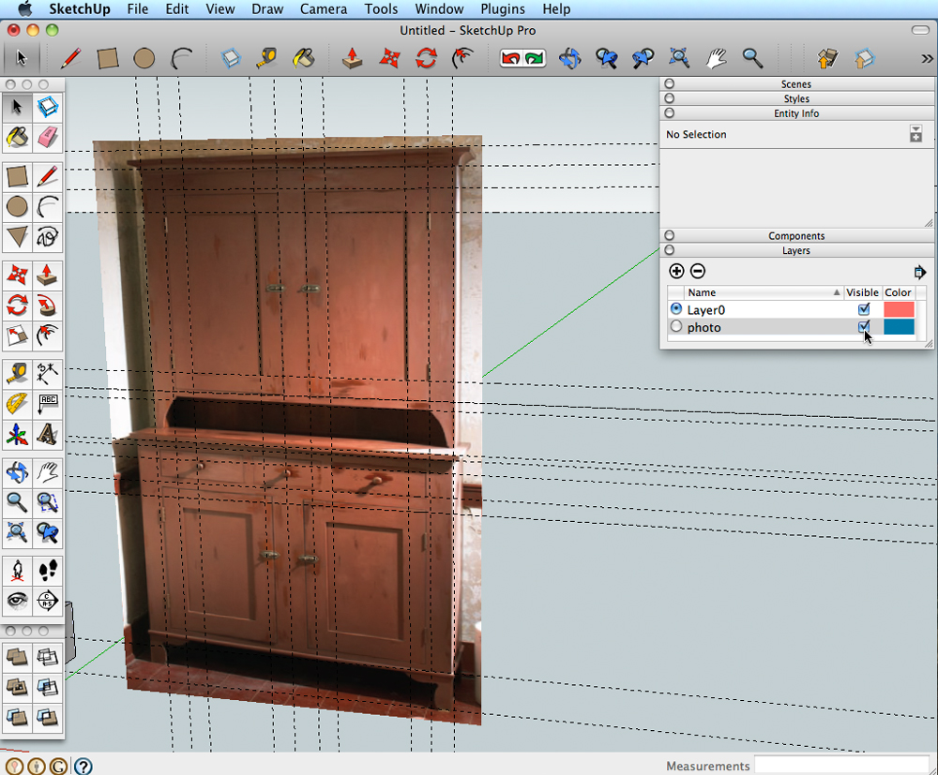Activate the Push/Pull tool in top toolbar
Image resolution: width=938 pixels, height=775 pixels.
353,58
